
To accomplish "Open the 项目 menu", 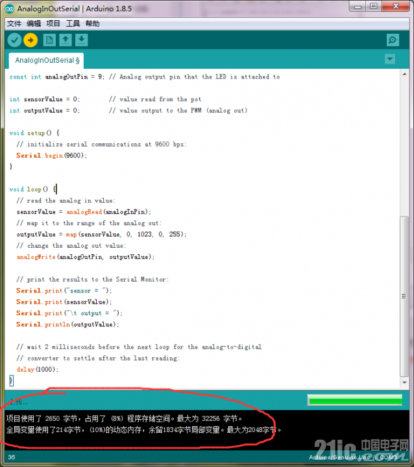I will coord(53,23).
